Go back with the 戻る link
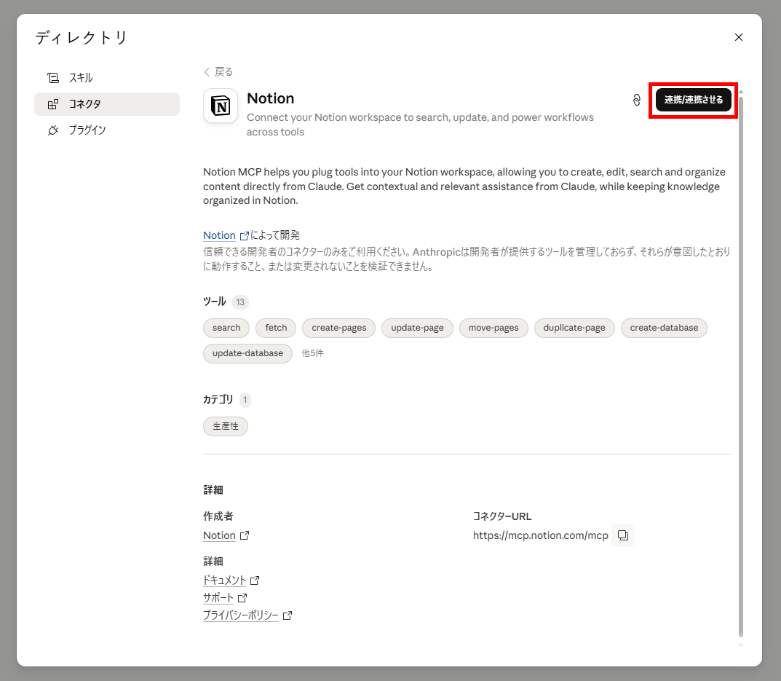The height and width of the screenshot is (681, 781). click(218, 72)
